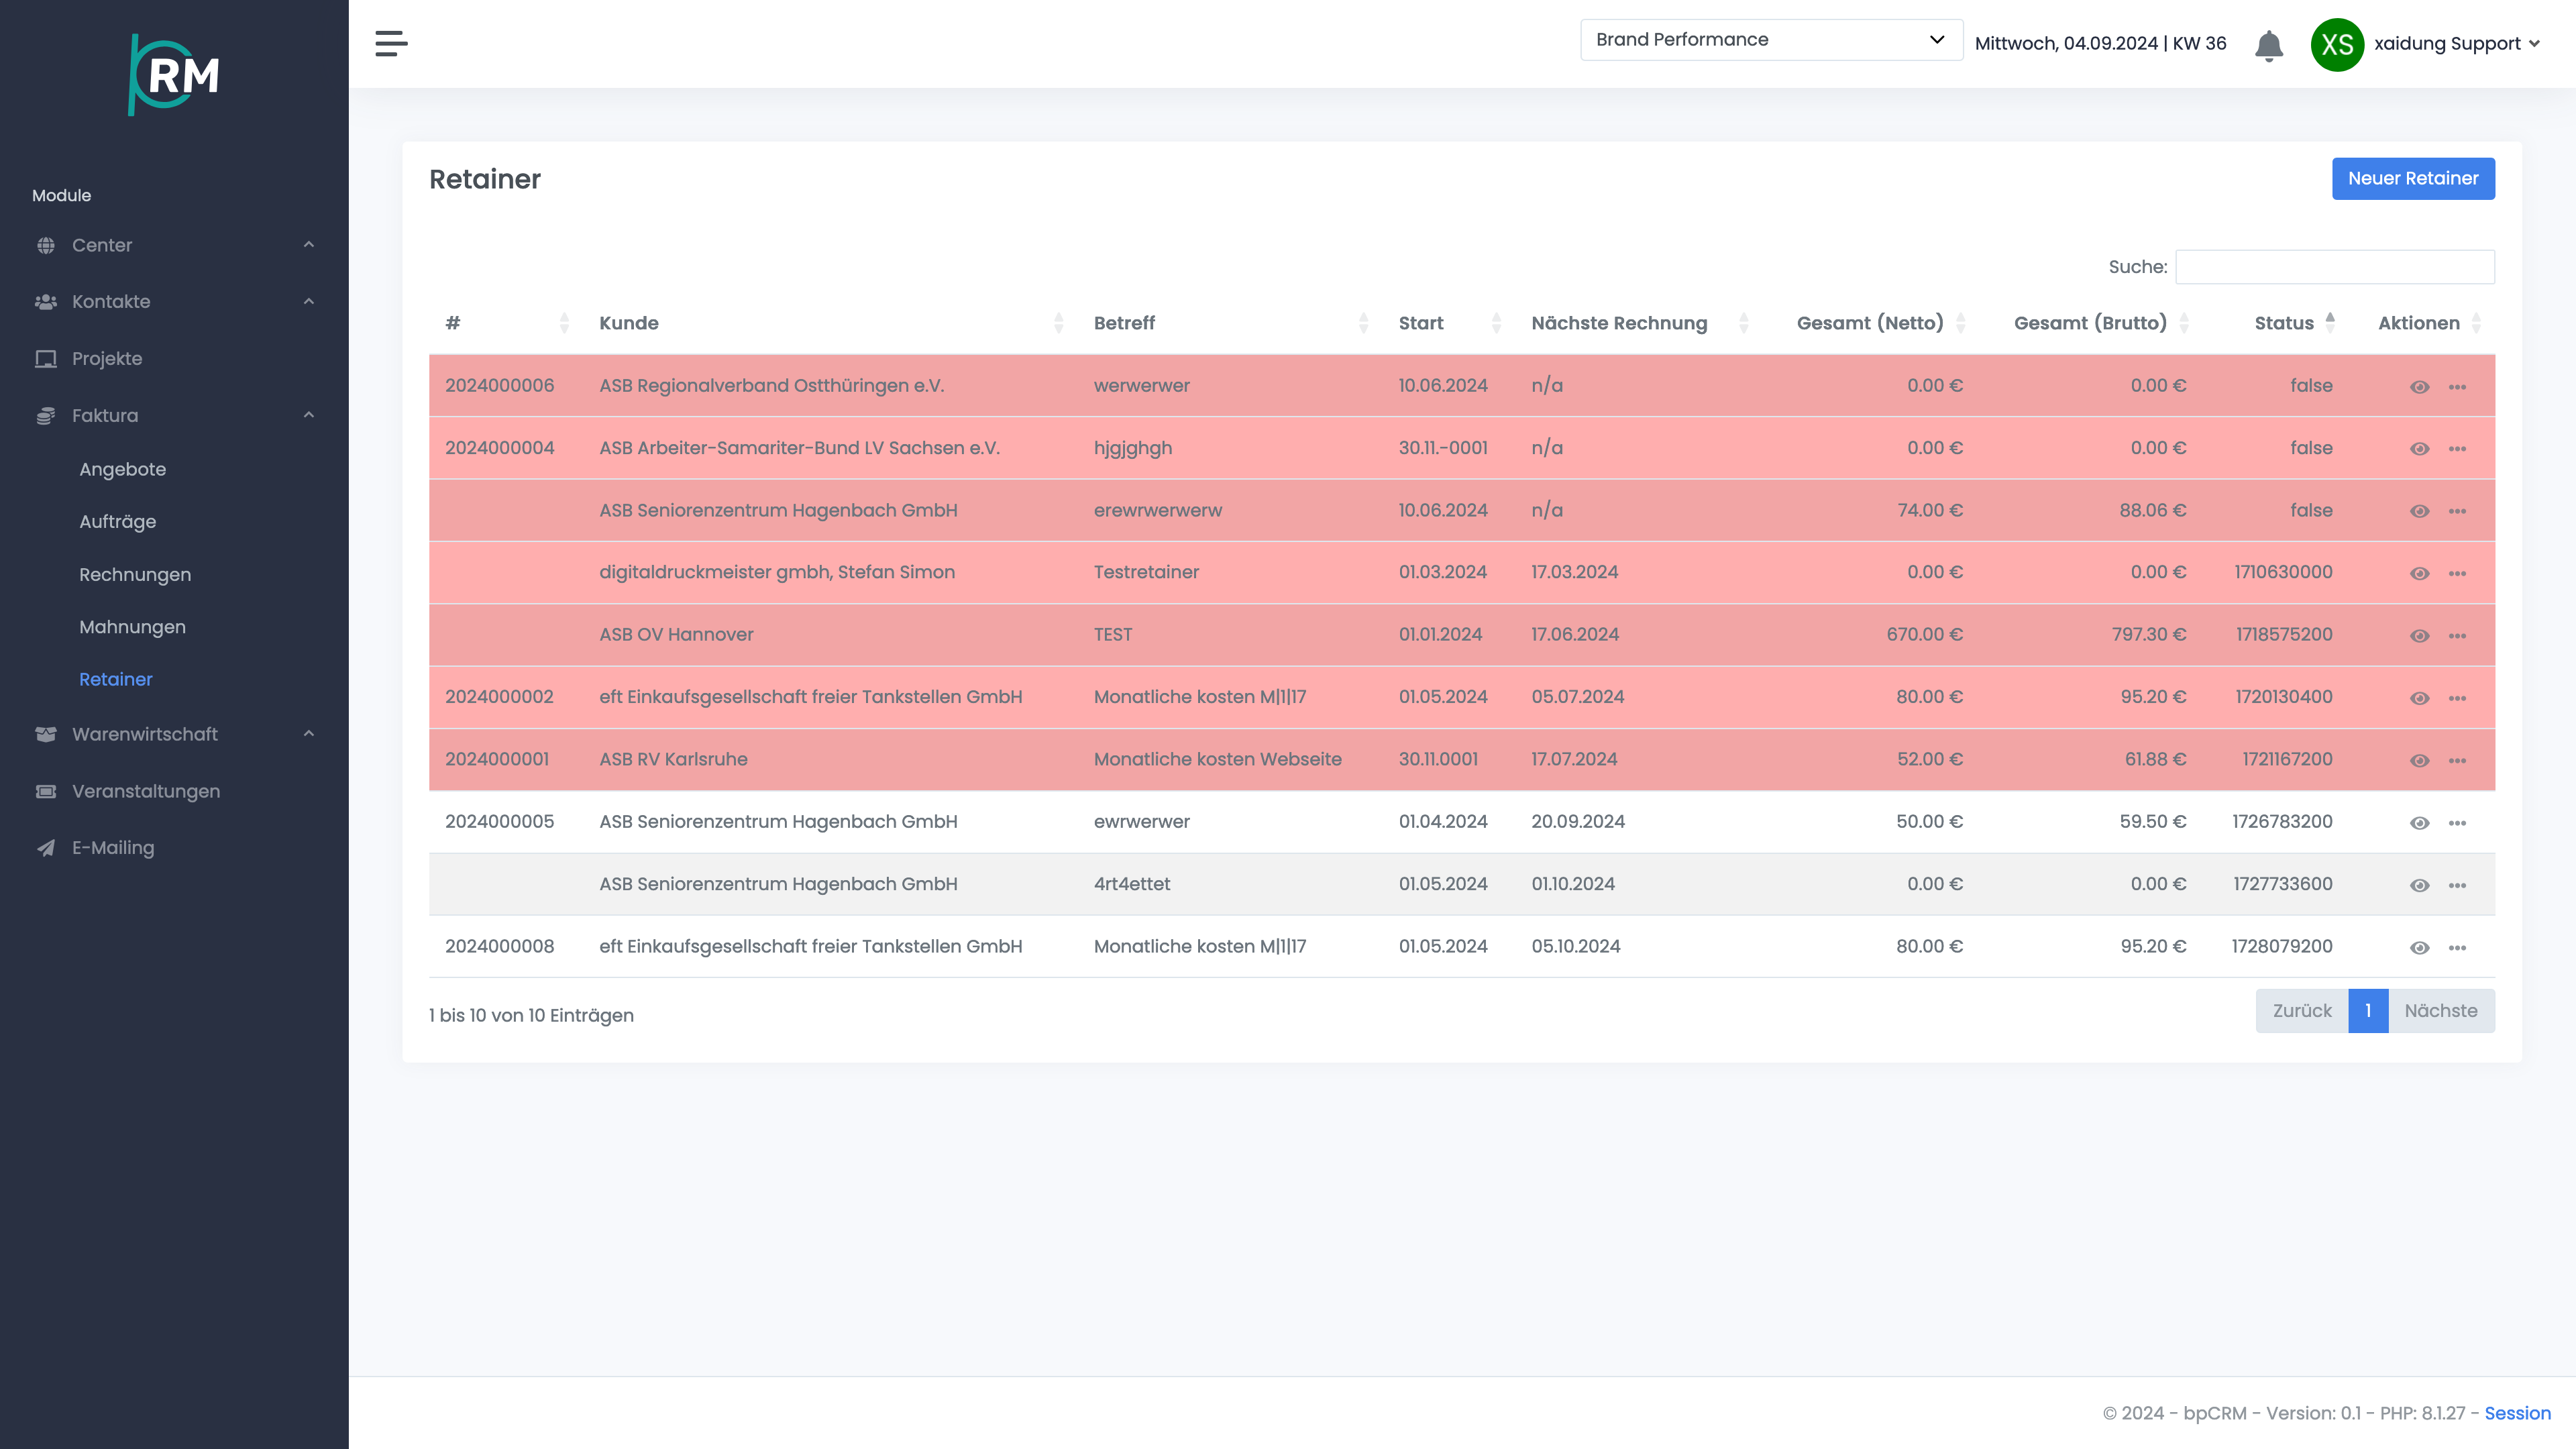
Task: Open the notifications bell
Action: (x=2268, y=45)
